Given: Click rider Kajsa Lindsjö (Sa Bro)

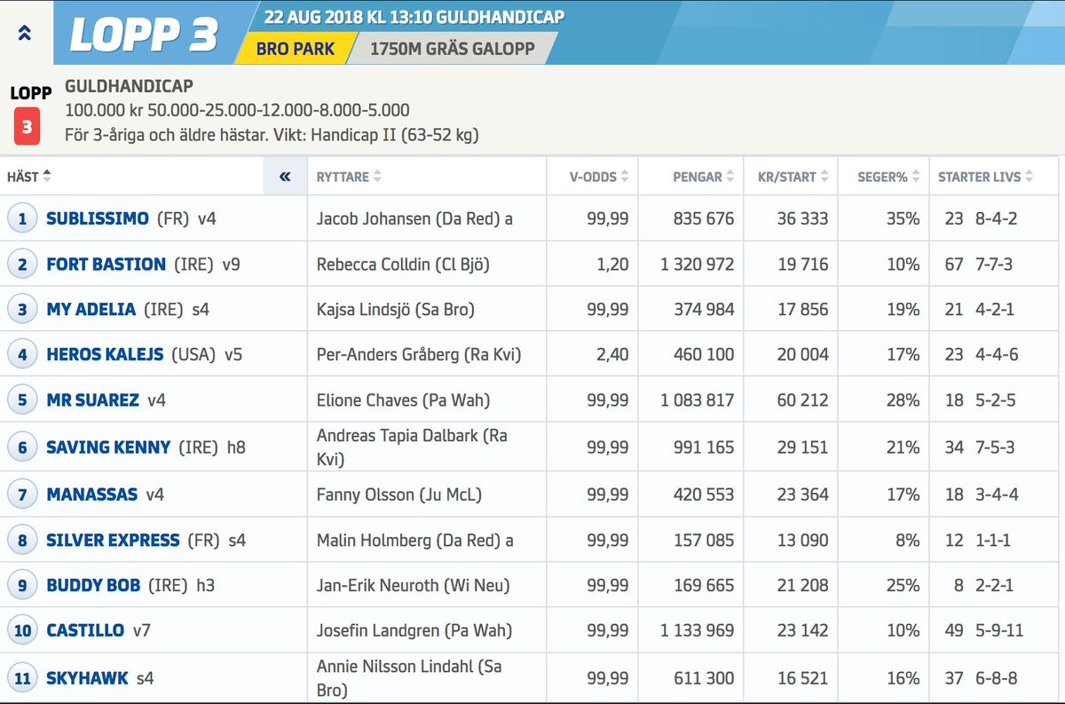Looking at the screenshot, I should (396, 310).
